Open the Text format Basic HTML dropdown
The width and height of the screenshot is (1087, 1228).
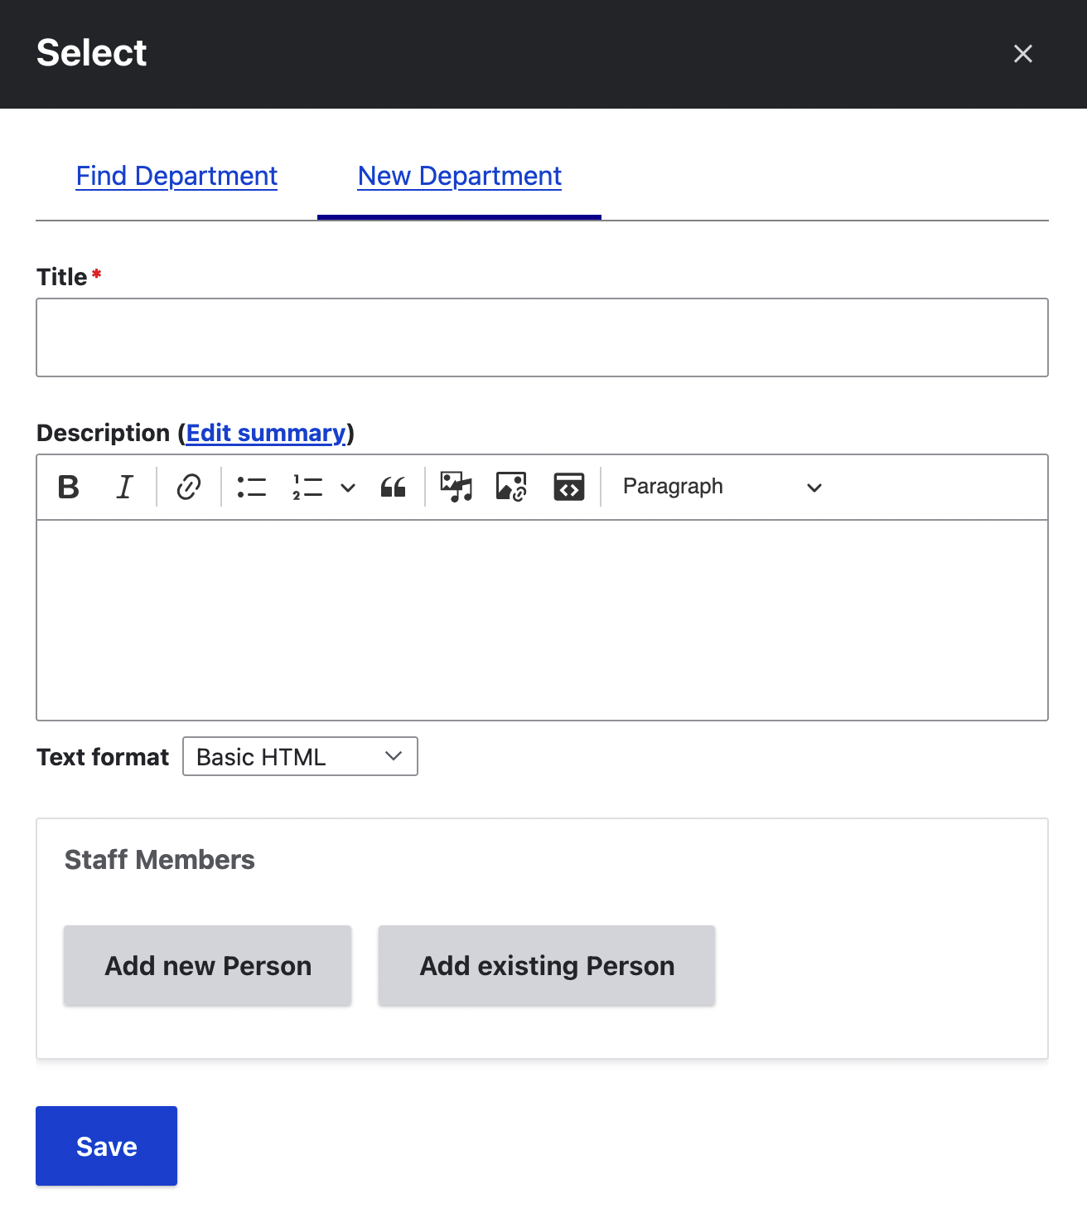click(300, 756)
